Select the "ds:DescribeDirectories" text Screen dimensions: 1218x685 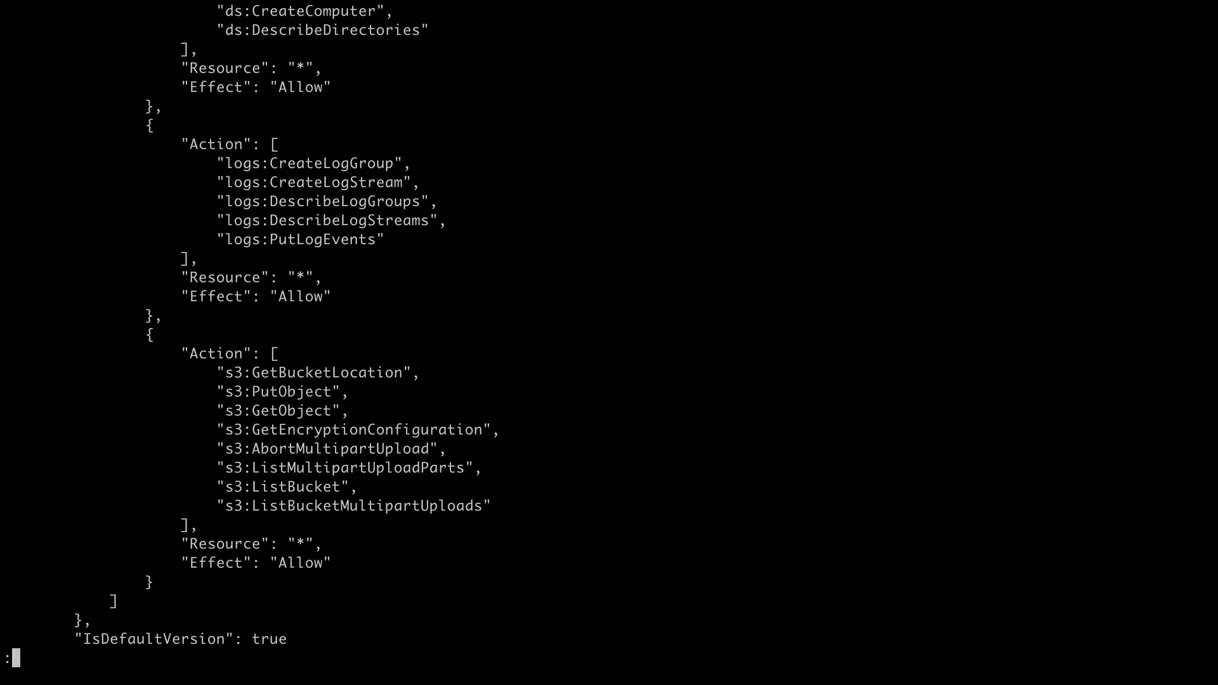click(323, 30)
